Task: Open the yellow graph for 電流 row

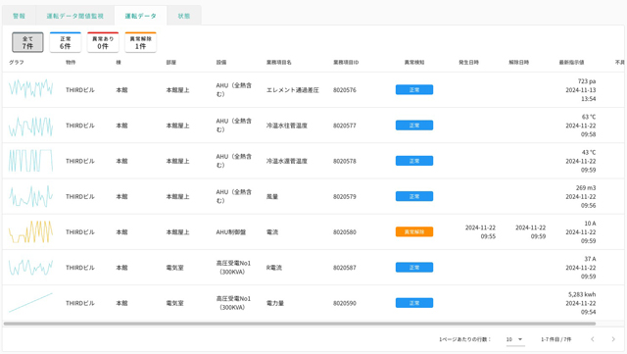Action: tap(30, 231)
